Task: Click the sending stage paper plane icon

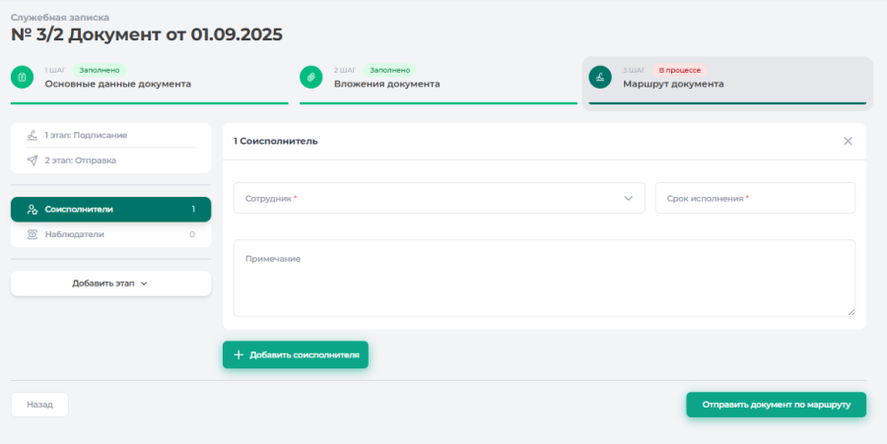Action: 33,160
